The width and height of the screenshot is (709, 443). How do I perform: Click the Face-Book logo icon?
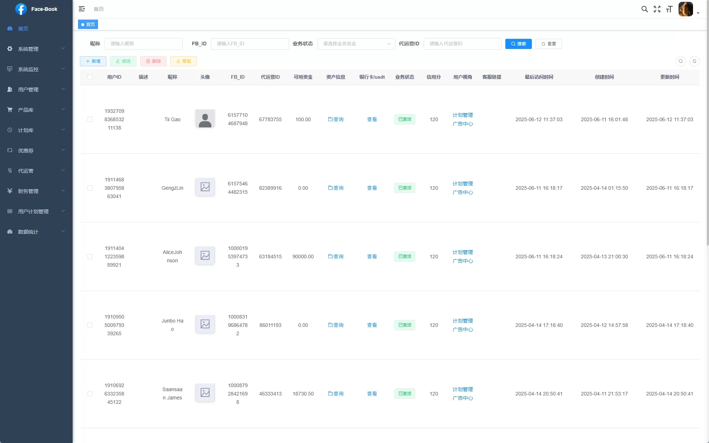(x=21, y=9)
